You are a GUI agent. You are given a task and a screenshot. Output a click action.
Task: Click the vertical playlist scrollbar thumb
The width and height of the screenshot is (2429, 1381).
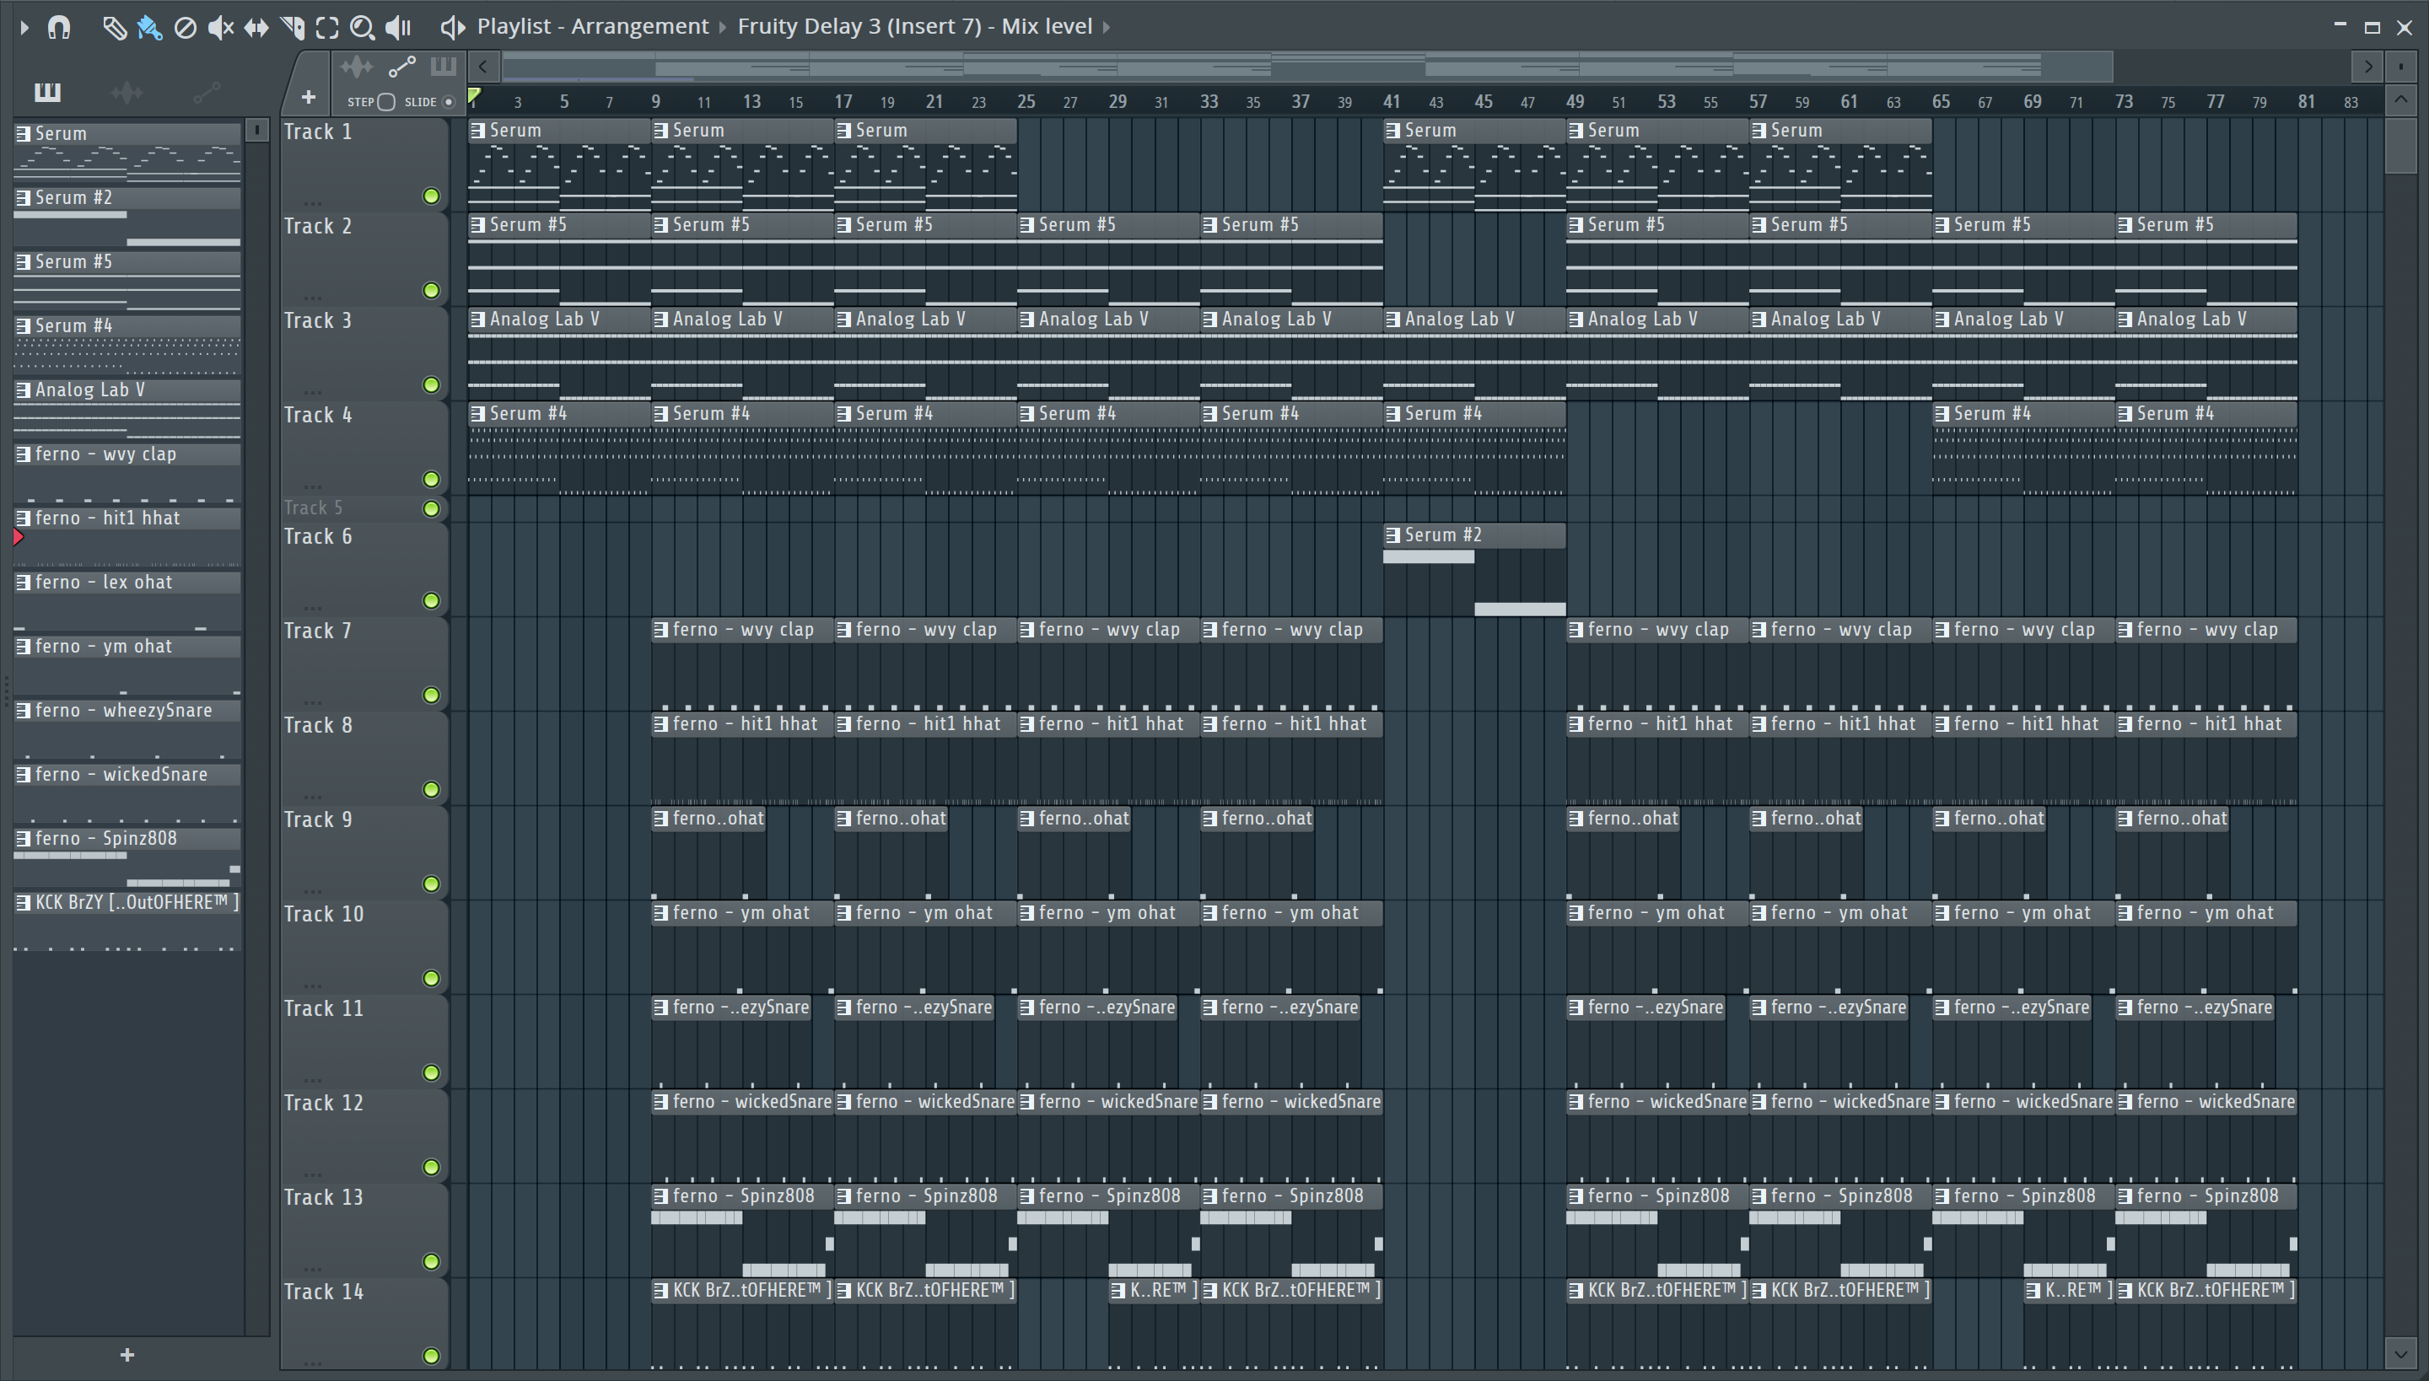2400,144
